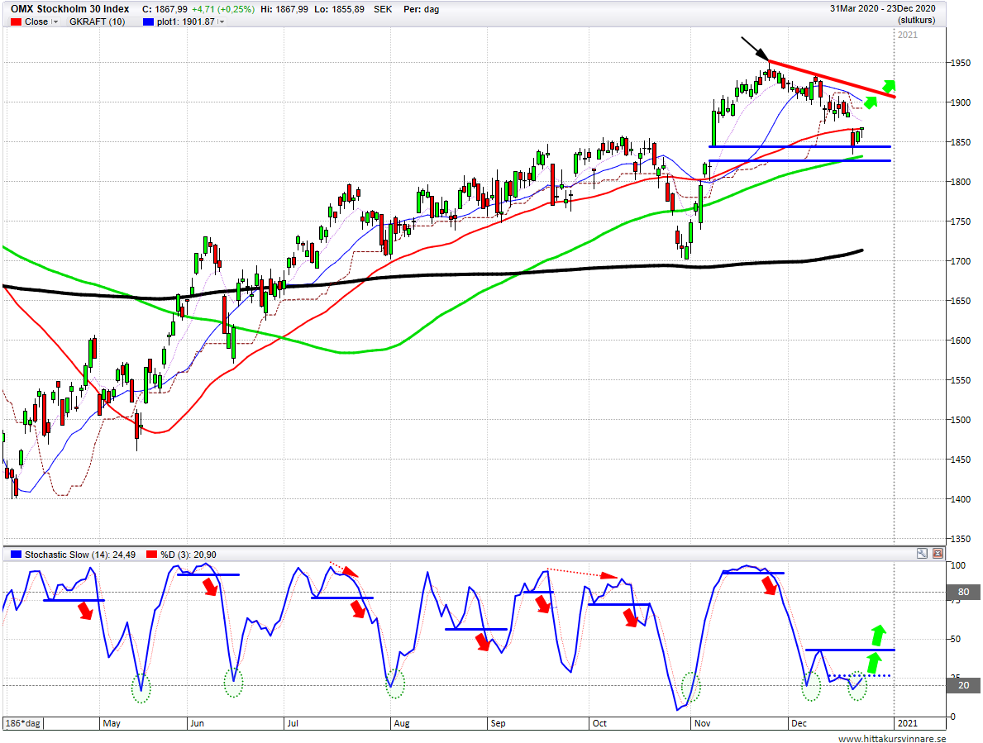Click the 1400 price axis label
The width and height of the screenshot is (983, 743).
point(961,499)
